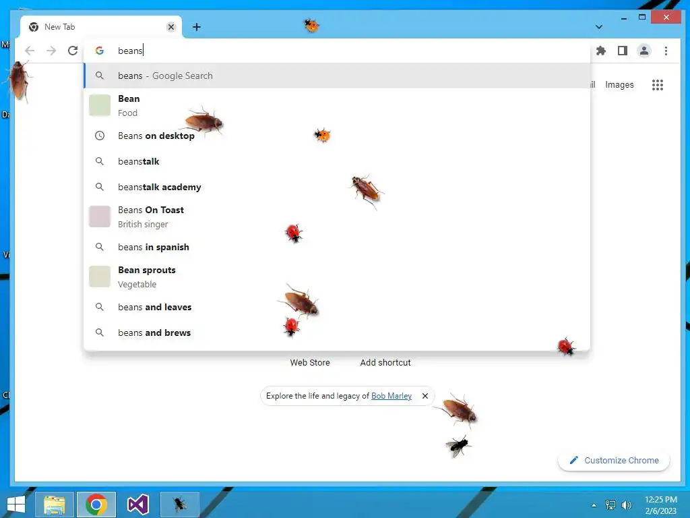Click the Beans On Toast thumbnail
This screenshot has height=518, width=690.
100,217
